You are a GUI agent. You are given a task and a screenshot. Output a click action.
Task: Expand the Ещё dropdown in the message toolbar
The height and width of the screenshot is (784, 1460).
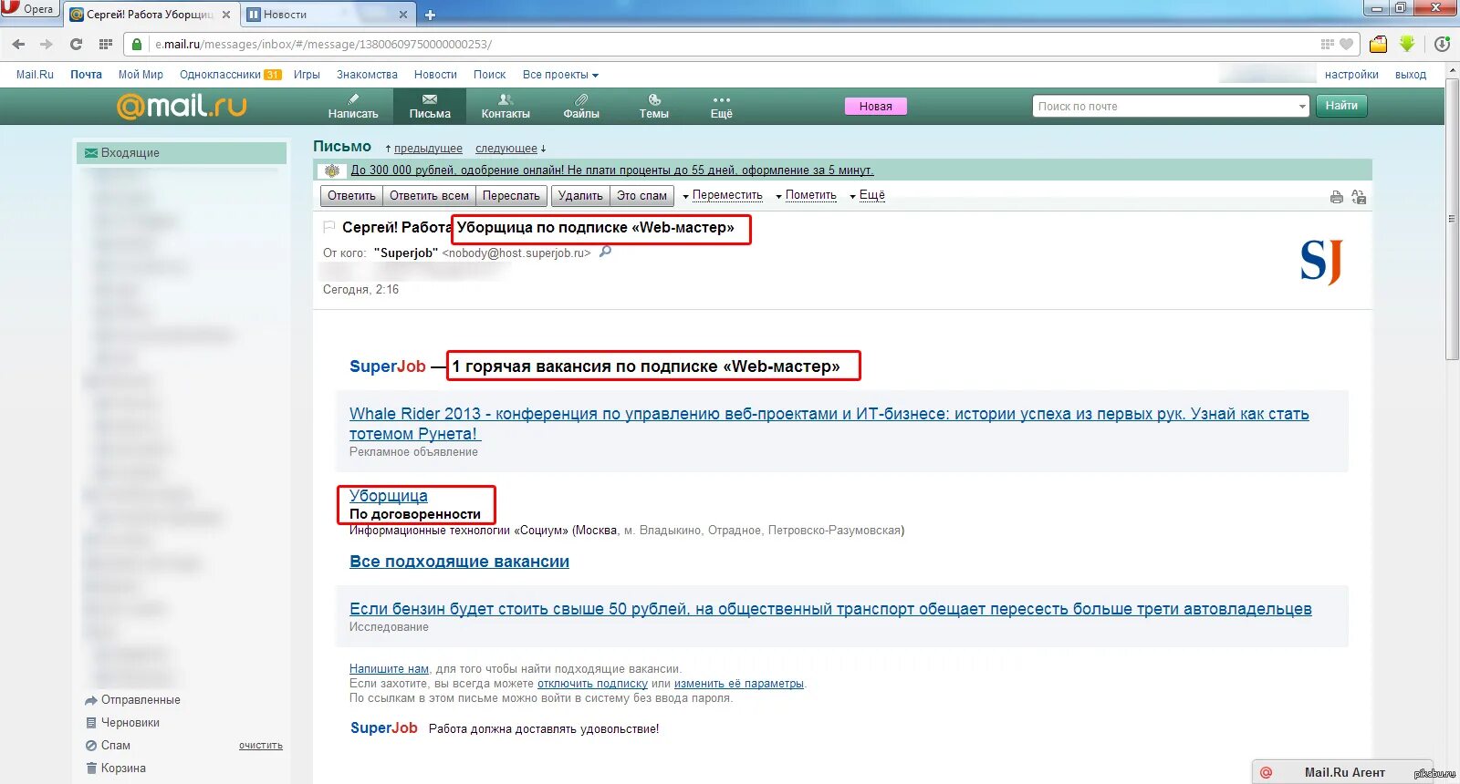click(x=868, y=195)
